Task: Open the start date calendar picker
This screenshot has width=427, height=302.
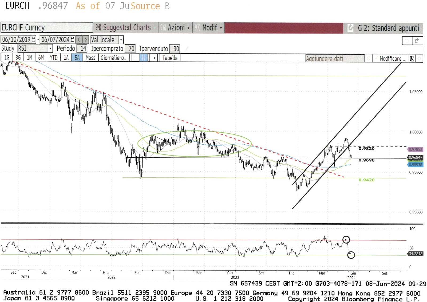Action: (x=34, y=40)
